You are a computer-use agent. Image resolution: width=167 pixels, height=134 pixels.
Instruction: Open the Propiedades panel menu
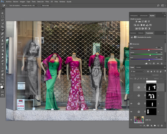[x=165, y=33]
